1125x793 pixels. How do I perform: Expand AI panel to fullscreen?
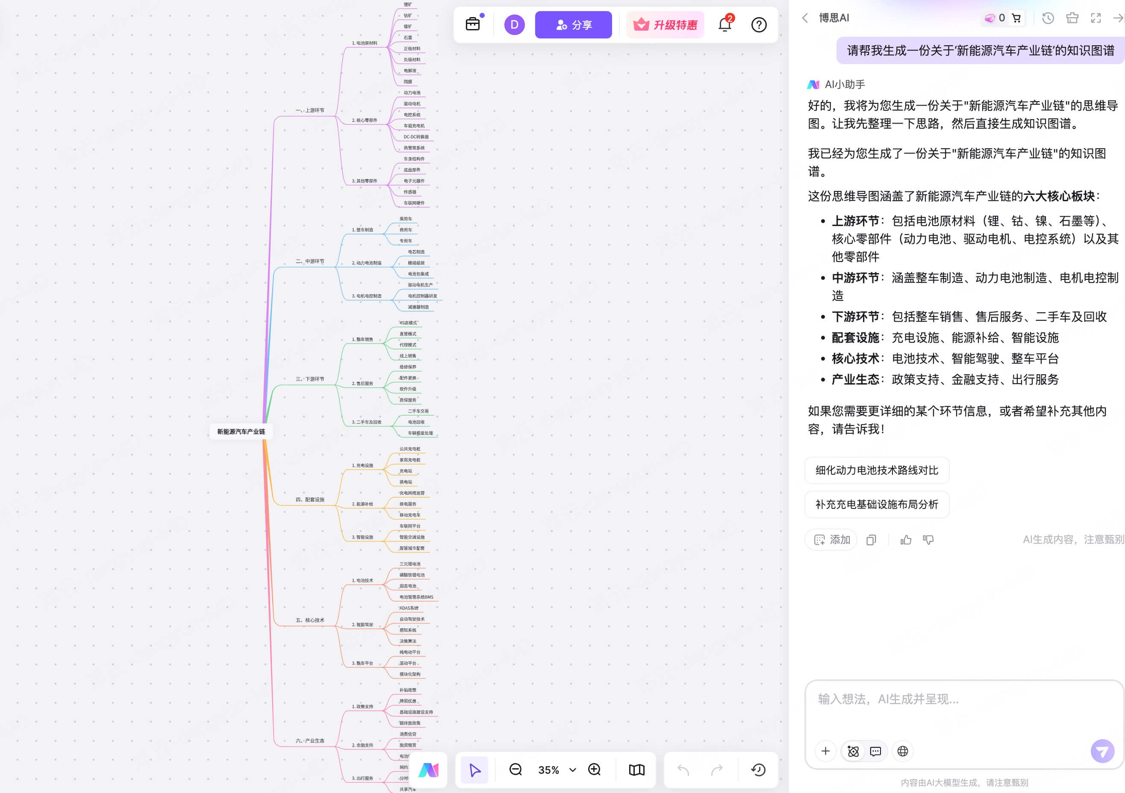(1096, 18)
